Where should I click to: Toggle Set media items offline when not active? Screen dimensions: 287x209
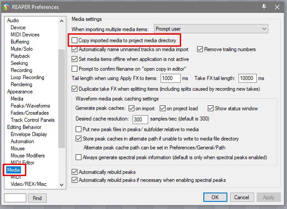(x=74, y=59)
